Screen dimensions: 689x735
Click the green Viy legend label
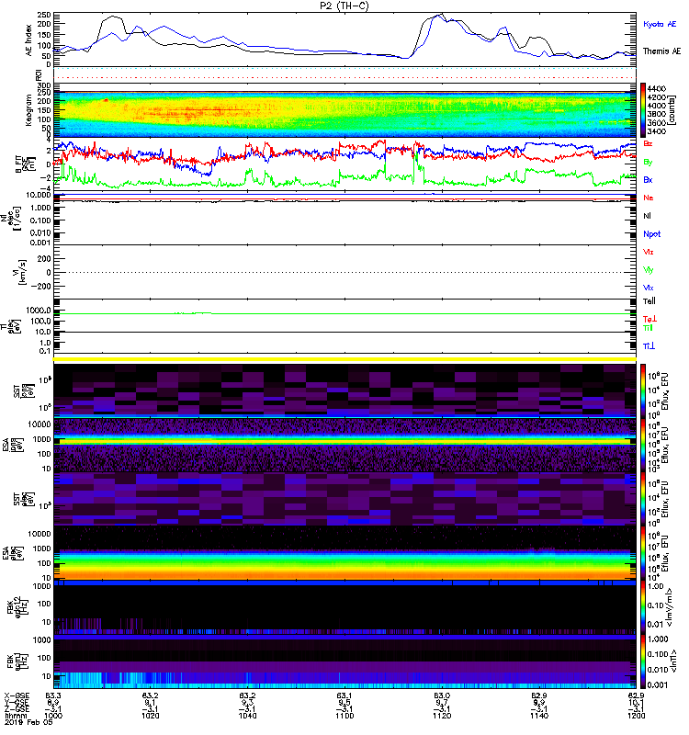click(649, 270)
